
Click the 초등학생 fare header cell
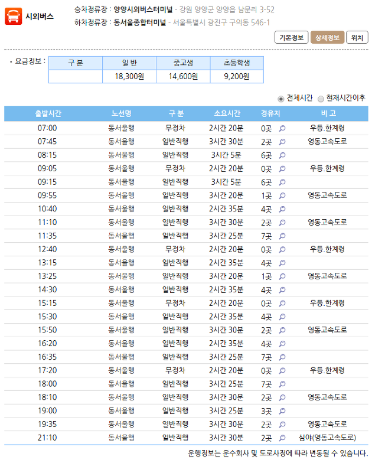point(237,63)
